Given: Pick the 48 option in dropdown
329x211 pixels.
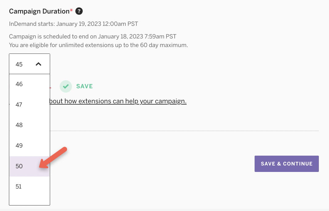Looking at the screenshot, I should (x=19, y=125).
